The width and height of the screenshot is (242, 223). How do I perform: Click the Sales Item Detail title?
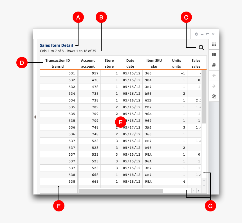coord(56,45)
